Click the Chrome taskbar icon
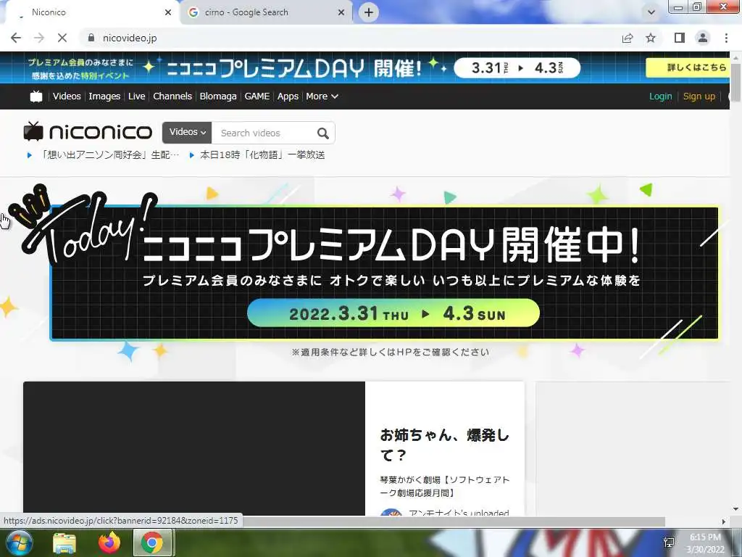742x557 pixels. pyautogui.click(x=152, y=542)
